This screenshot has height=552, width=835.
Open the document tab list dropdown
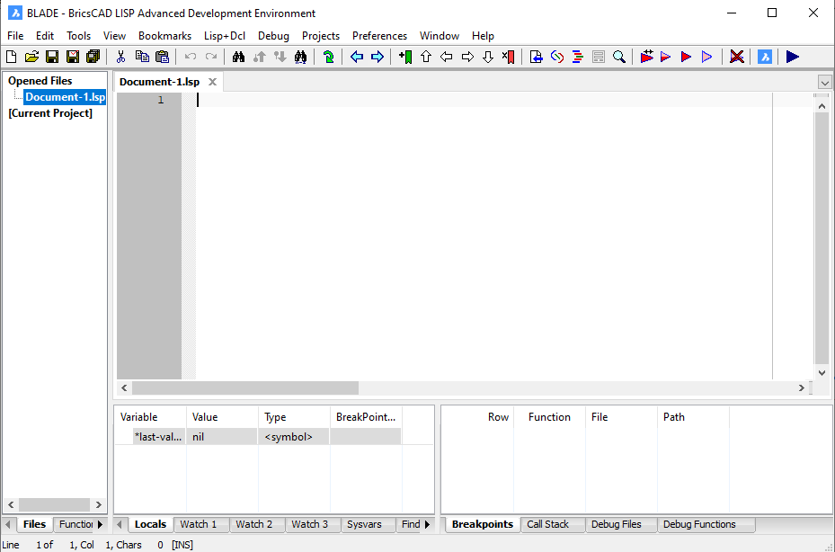[x=823, y=82]
